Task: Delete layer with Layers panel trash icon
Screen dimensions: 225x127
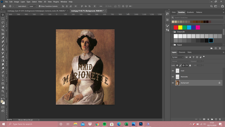Action: (220, 119)
